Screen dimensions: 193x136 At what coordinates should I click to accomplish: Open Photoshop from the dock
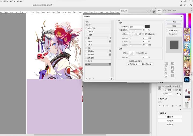coord(187,80)
